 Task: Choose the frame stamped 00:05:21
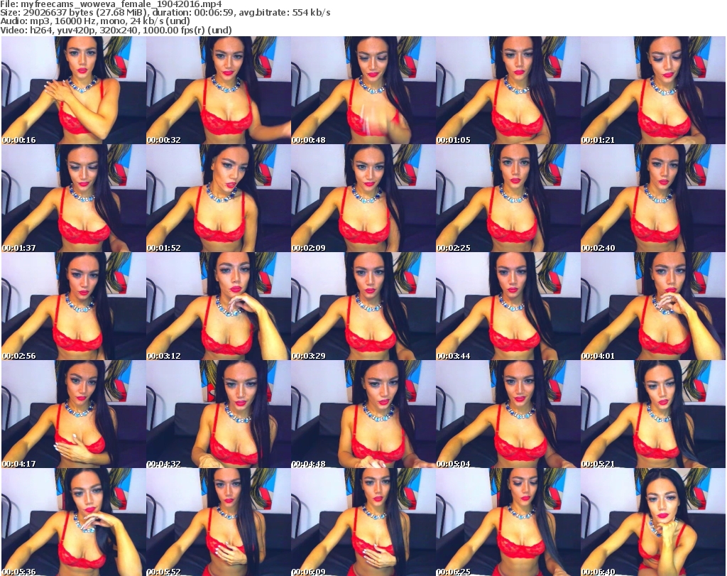[x=653, y=415]
